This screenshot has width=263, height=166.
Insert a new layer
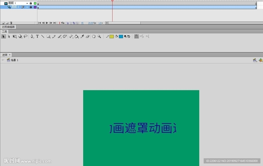pos(3,23)
